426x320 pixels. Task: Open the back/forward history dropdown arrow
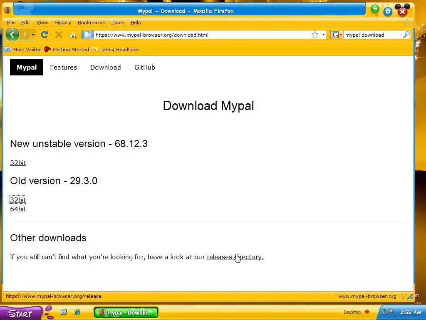[33, 35]
